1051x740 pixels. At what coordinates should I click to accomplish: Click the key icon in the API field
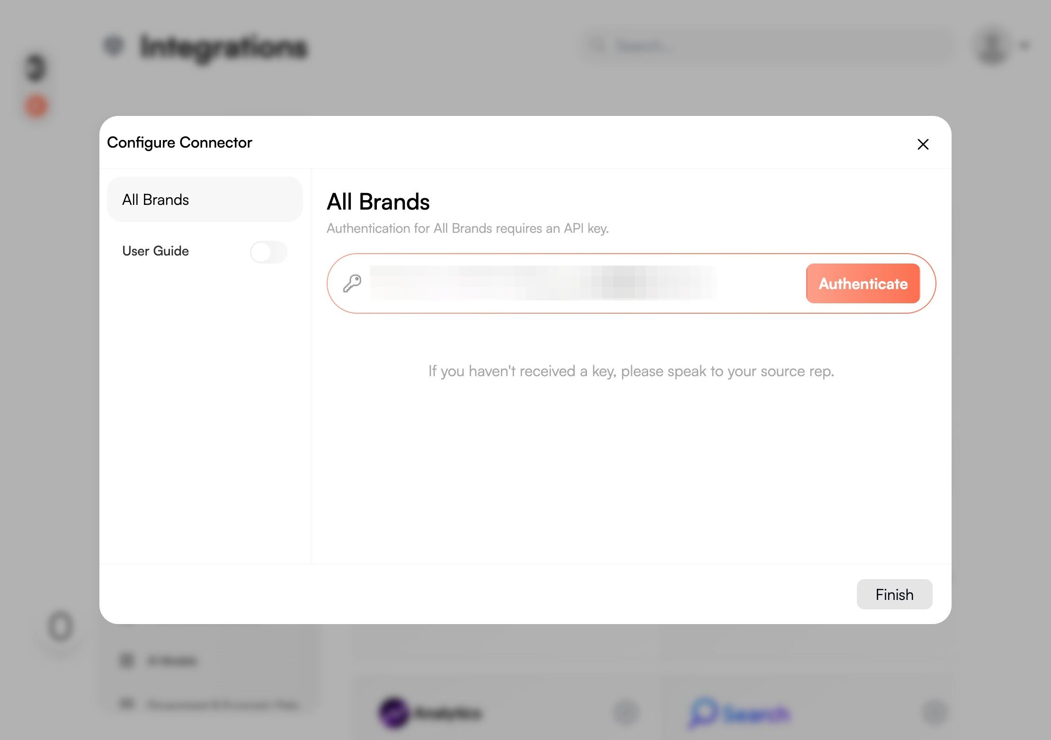[x=352, y=283]
